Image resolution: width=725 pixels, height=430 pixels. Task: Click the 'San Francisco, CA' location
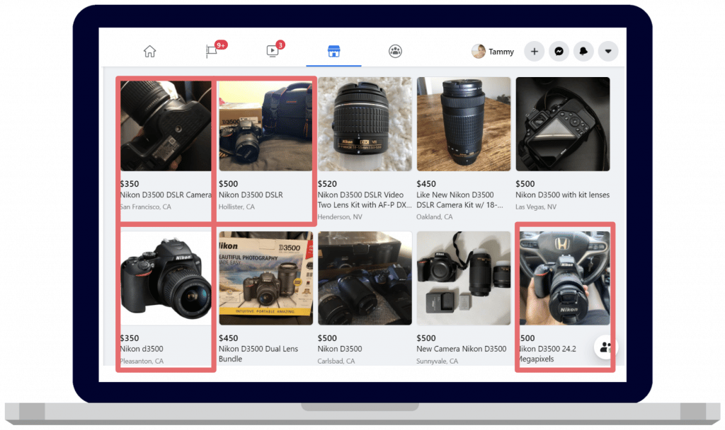click(146, 207)
